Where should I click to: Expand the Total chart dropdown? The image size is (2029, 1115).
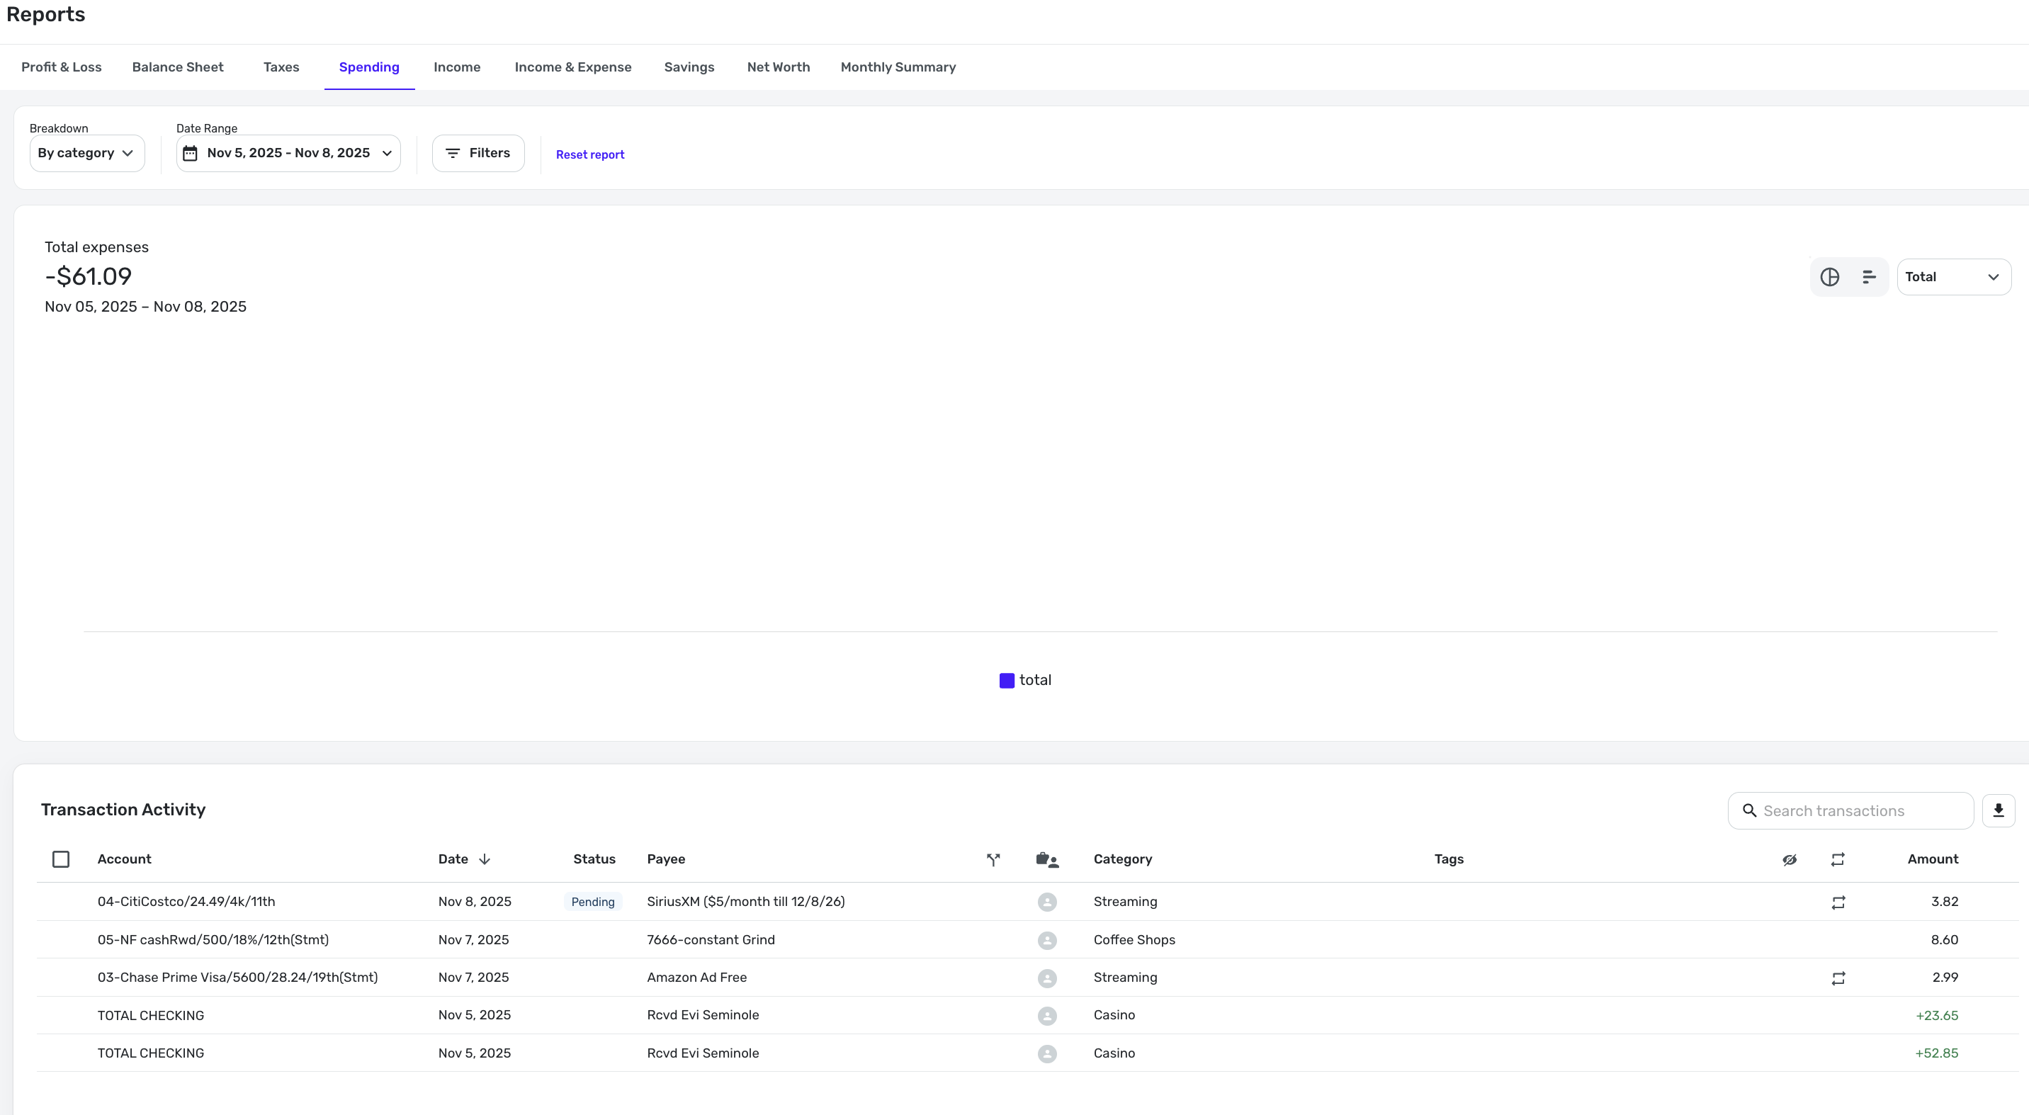tap(1953, 277)
